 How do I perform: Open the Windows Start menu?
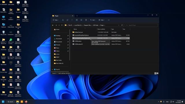[3, 102]
